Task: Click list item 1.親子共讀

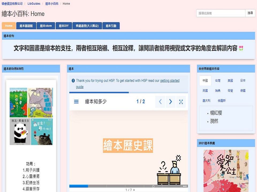Action: (x=31, y=170)
